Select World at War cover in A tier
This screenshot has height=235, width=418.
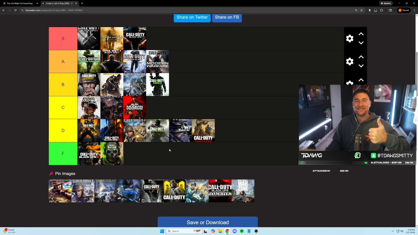click(x=135, y=62)
